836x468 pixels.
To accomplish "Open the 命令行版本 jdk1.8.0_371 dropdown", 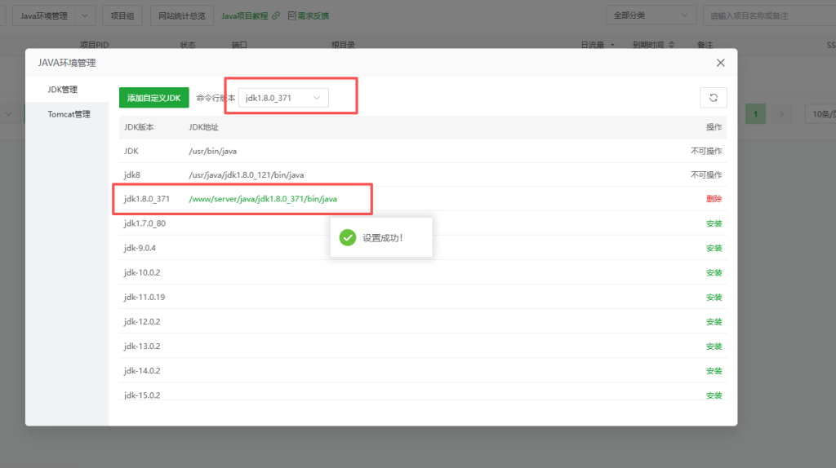I will point(283,98).
